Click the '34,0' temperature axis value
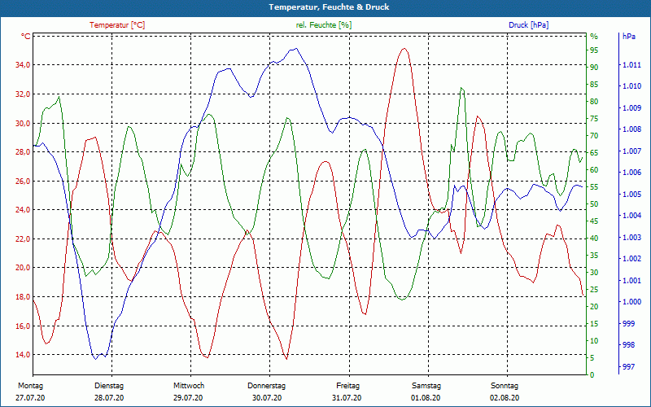Screen dimensions: 651x407 point(24,65)
